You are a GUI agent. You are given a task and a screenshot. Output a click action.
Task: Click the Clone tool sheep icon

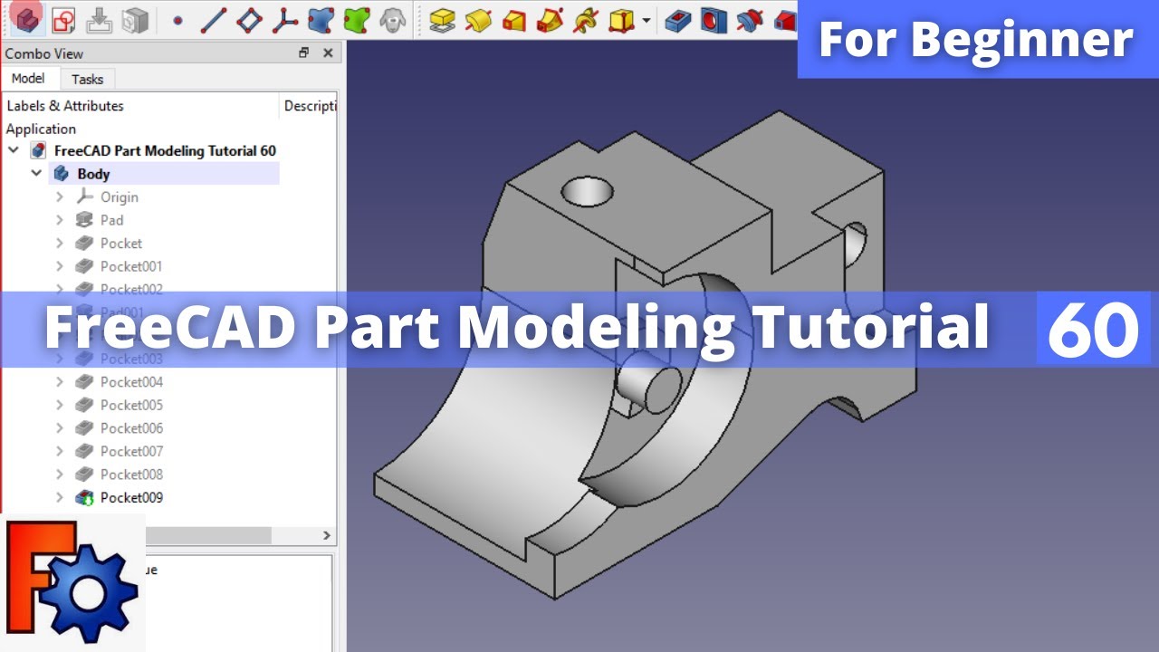pyautogui.click(x=391, y=20)
